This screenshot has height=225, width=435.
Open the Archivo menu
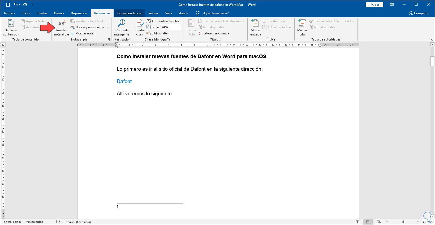click(9, 13)
